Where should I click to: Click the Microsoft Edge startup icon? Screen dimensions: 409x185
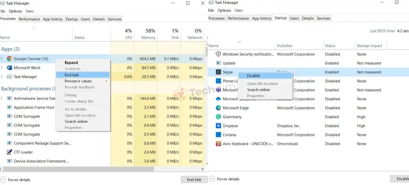coord(218,108)
